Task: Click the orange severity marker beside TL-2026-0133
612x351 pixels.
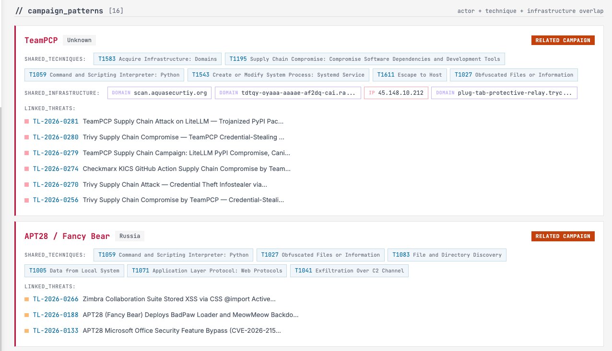Action: pos(27,331)
